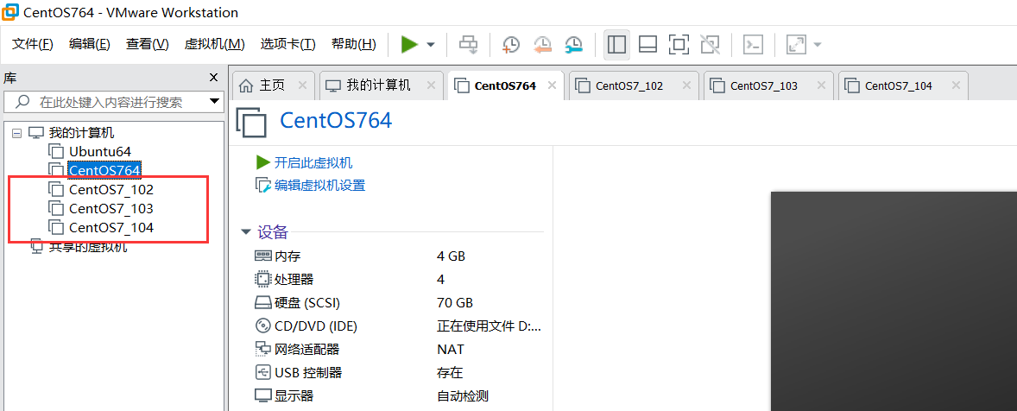Viewport: 1017px width, 411px height.
Task: Click the USB 控制器 device row
Action: (398, 373)
